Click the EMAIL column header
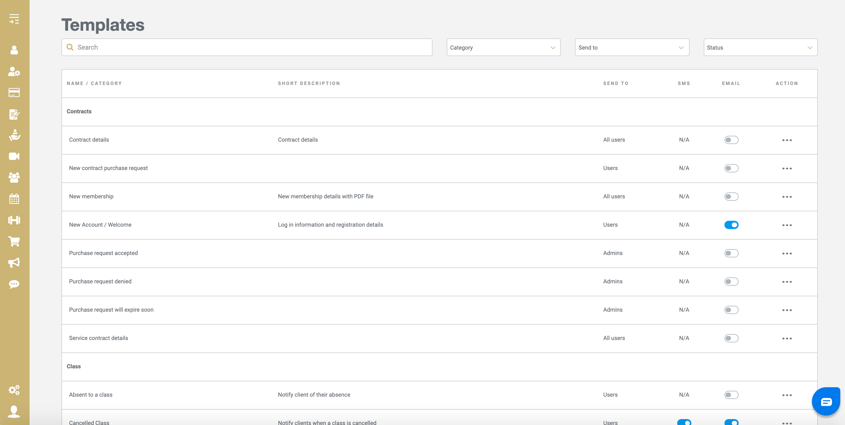 click(731, 84)
